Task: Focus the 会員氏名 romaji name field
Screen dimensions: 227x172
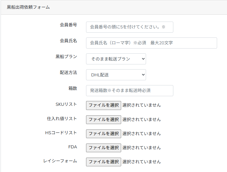Action: point(151,43)
